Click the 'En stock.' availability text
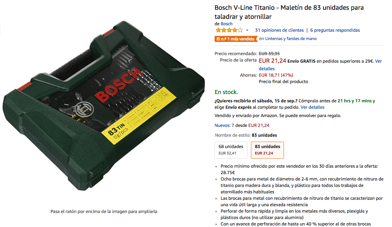This screenshot has width=392, height=227. (226, 92)
